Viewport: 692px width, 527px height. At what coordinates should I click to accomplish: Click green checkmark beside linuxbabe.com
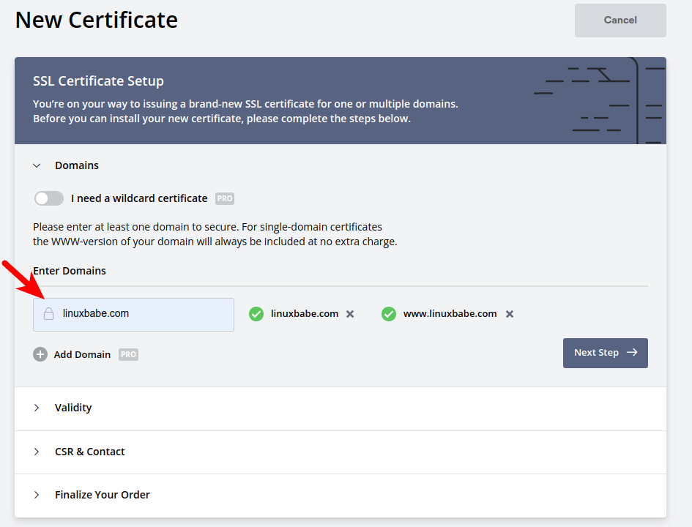(256, 314)
